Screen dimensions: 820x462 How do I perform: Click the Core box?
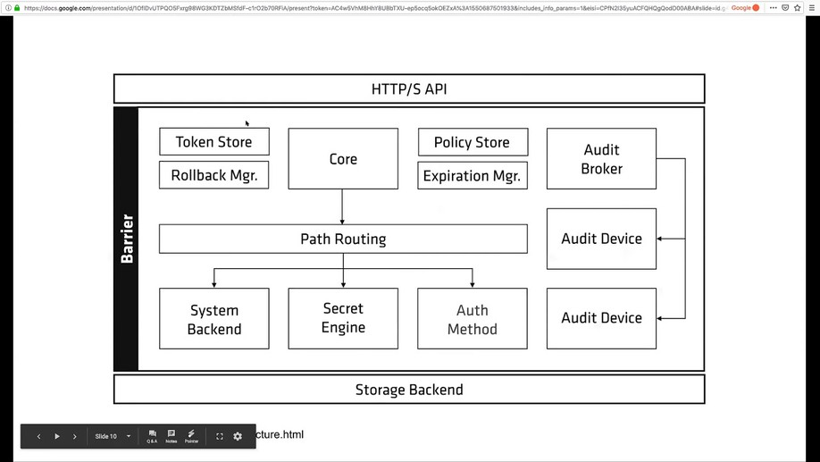pos(343,158)
